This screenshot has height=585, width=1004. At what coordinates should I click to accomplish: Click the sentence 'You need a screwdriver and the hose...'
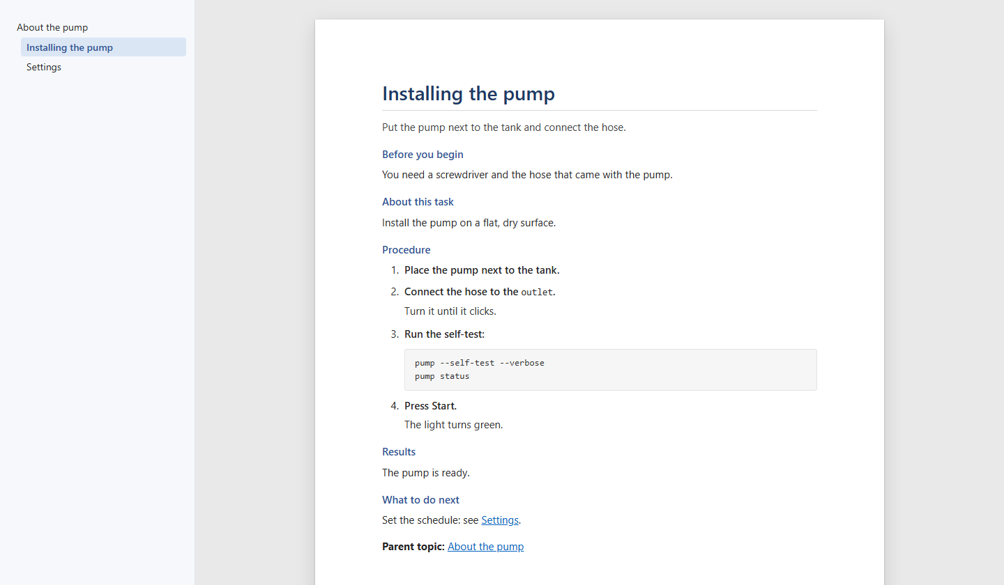(x=527, y=175)
